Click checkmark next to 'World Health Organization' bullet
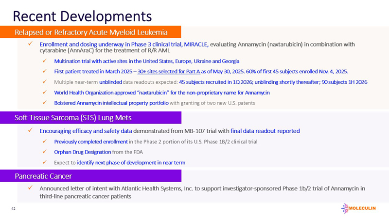389x218 pixels. click(44, 92)
